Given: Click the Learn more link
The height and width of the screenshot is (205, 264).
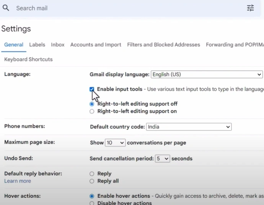Looking at the screenshot, I should (x=18, y=181).
